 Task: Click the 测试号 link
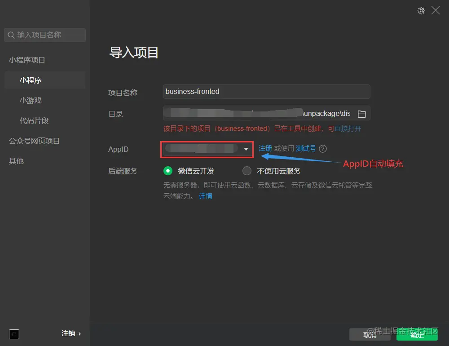[x=306, y=148]
